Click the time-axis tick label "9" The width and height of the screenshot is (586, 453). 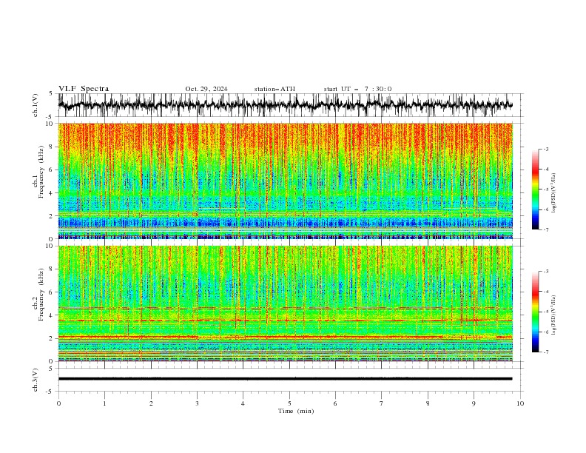coord(474,403)
